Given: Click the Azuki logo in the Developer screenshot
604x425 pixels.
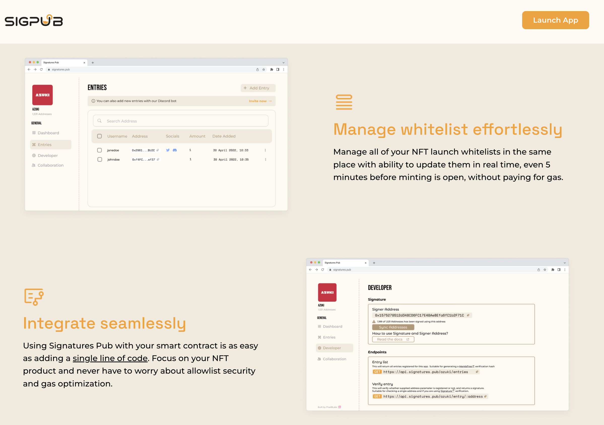Looking at the screenshot, I should 327,293.
